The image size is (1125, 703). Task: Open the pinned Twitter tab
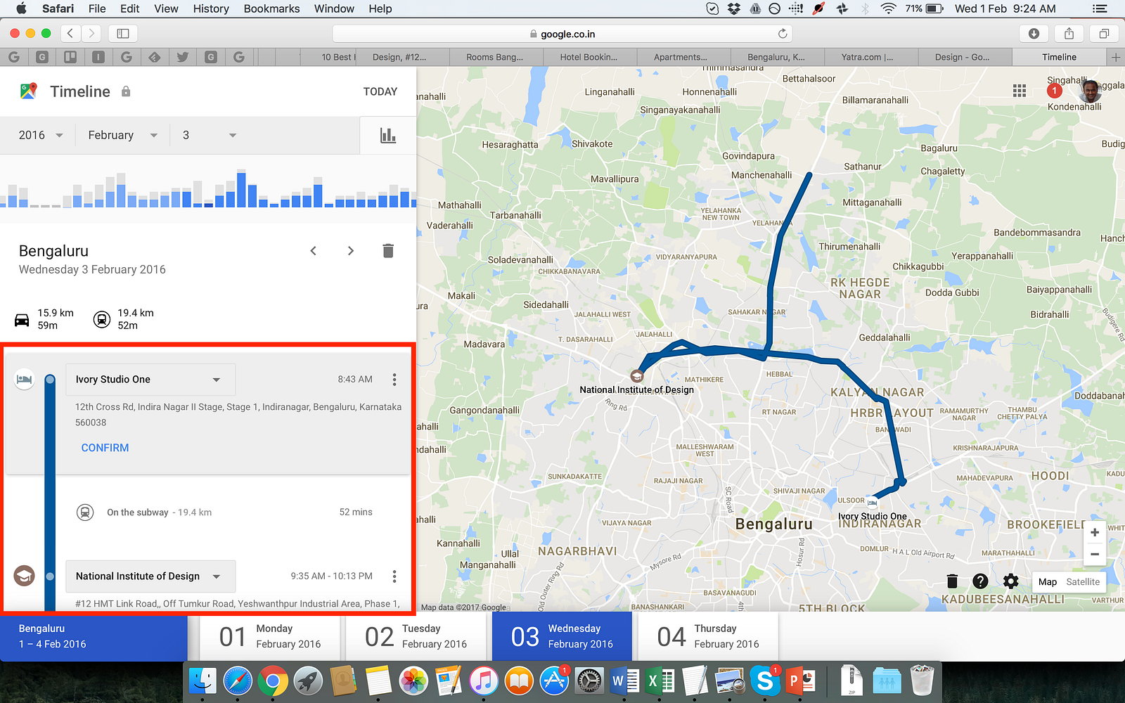coord(183,57)
